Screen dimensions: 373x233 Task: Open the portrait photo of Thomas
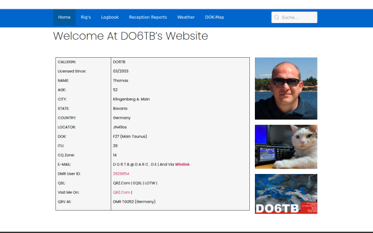click(x=286, y=88)
